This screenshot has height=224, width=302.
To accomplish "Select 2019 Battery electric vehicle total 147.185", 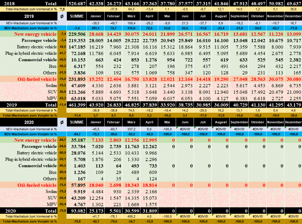I will pos(77,47).
